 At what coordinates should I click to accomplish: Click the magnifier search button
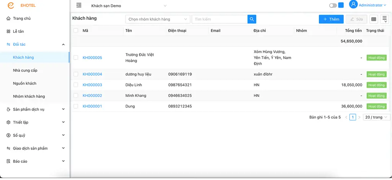(252, 19)
